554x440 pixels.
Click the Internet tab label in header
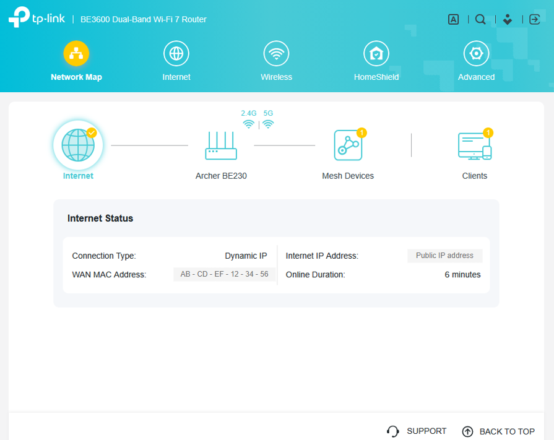click(176, 77)
